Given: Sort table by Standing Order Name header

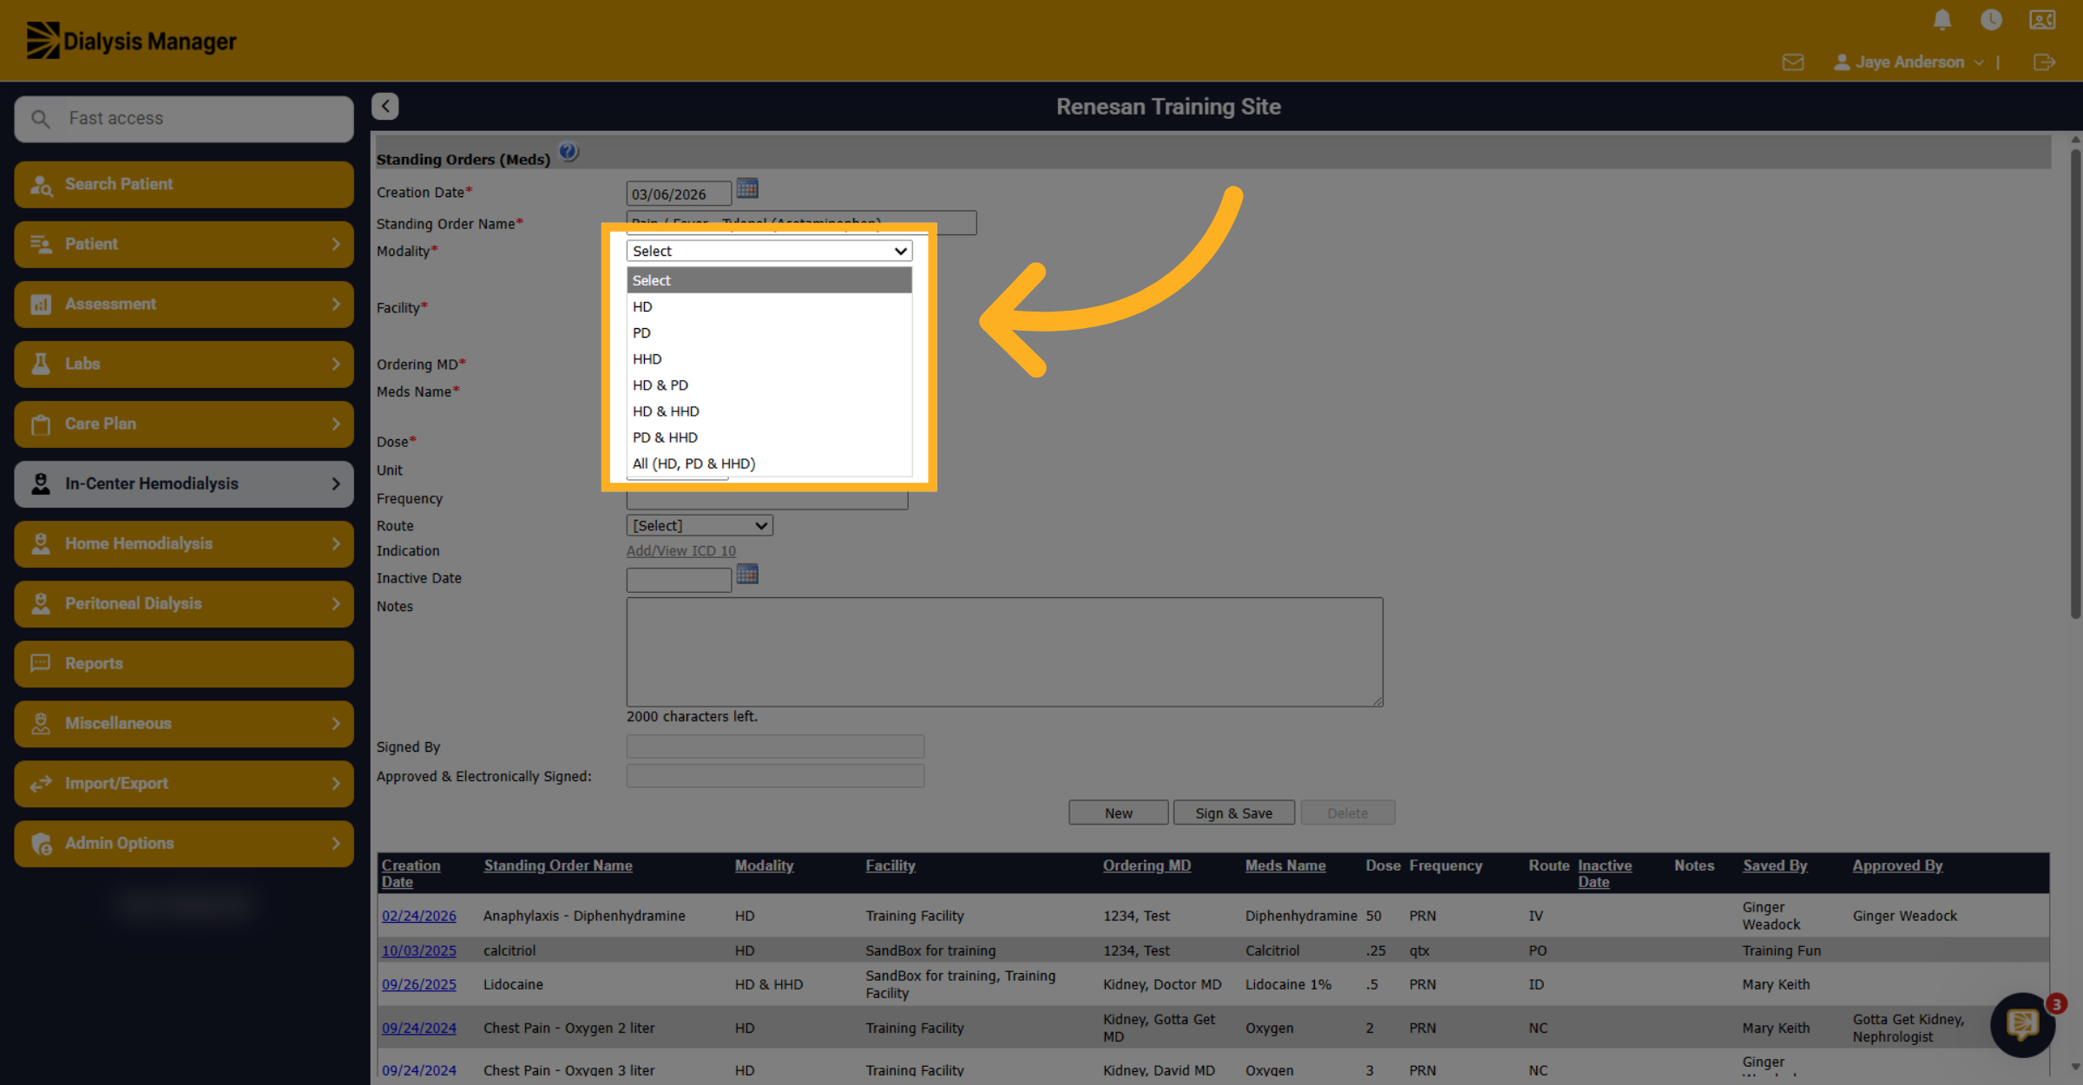Looking at the screenshot, I should coord(558,865).
